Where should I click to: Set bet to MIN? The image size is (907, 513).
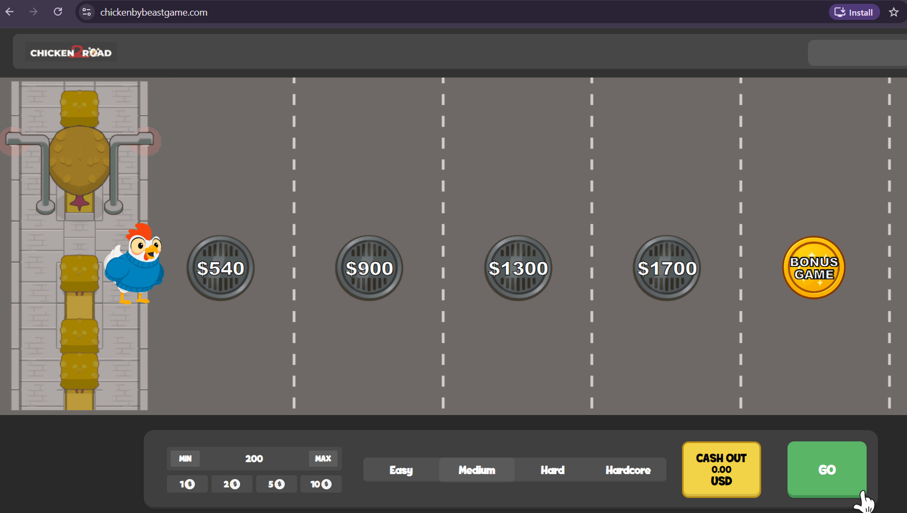185,459
